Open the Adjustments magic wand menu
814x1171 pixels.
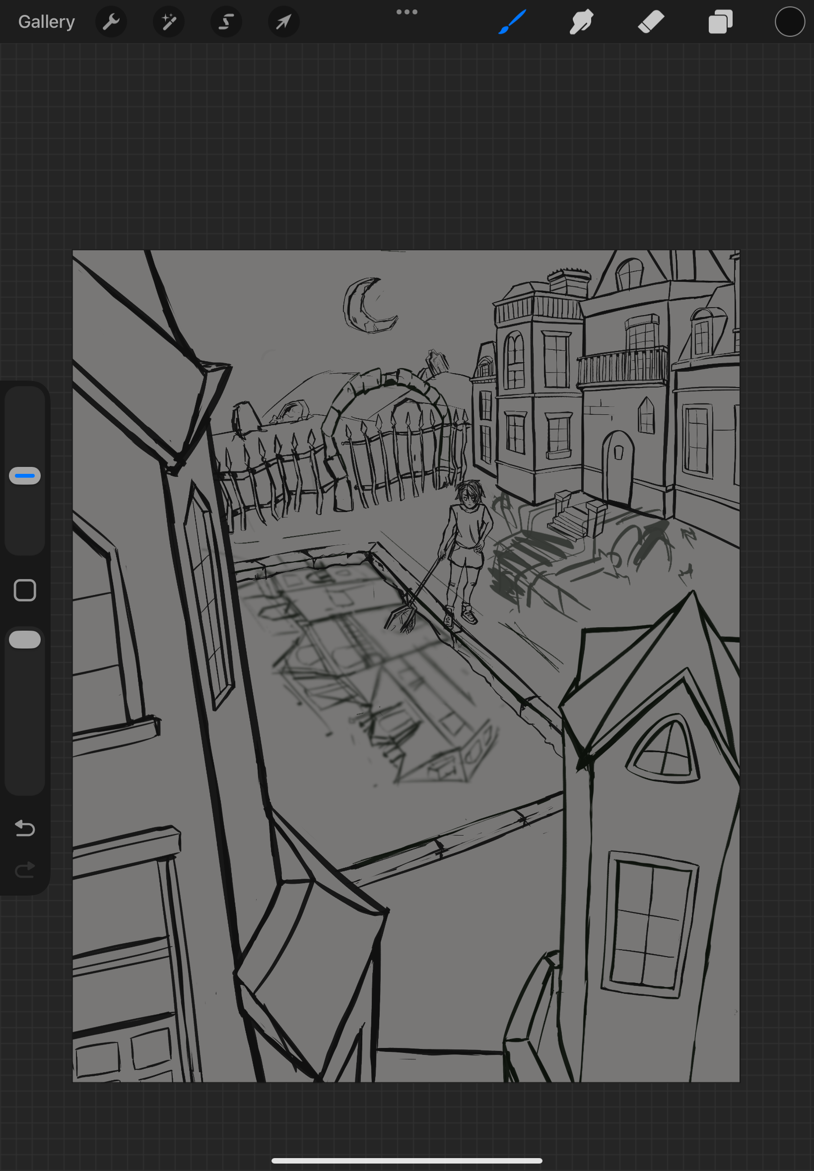tap(168, 21)
